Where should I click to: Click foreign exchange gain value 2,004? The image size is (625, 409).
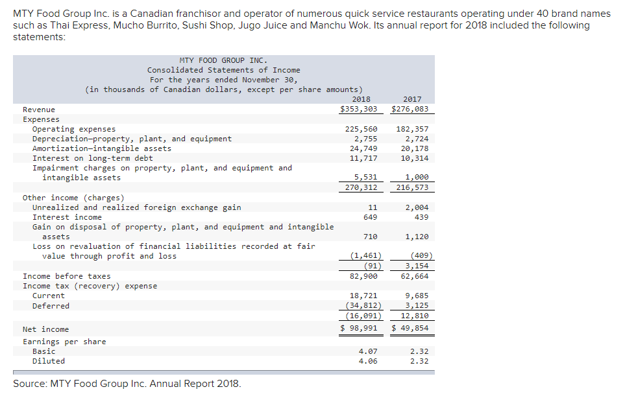(417, 207)
